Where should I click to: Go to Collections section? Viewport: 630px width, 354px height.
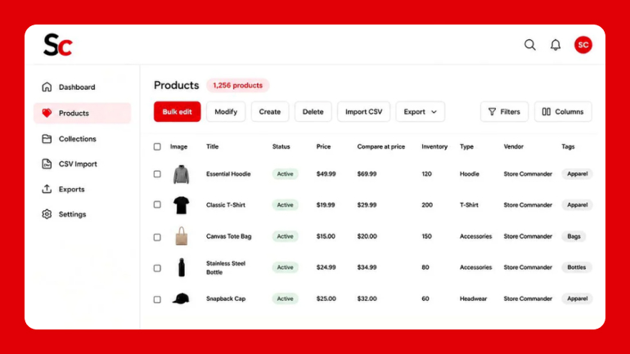tap(83, 139)
